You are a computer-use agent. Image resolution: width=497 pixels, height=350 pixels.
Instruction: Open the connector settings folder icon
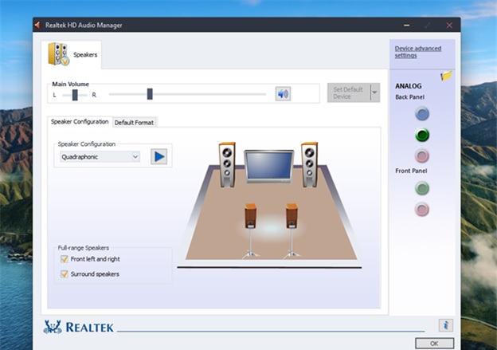446,76
